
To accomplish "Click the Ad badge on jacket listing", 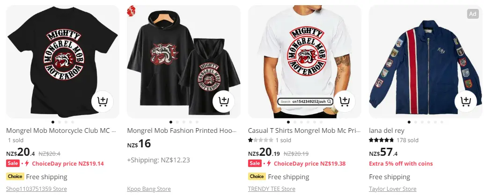I will (472, 14).
